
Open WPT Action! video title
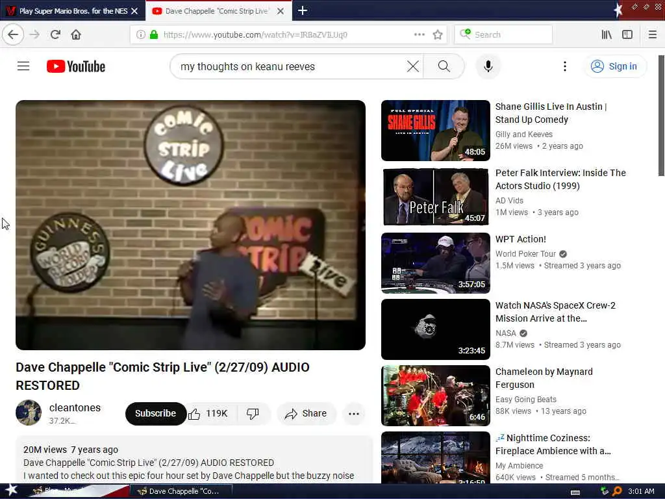coord(521,239)
